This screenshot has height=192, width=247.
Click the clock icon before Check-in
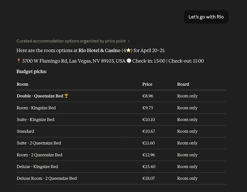(x=129, y=61)
